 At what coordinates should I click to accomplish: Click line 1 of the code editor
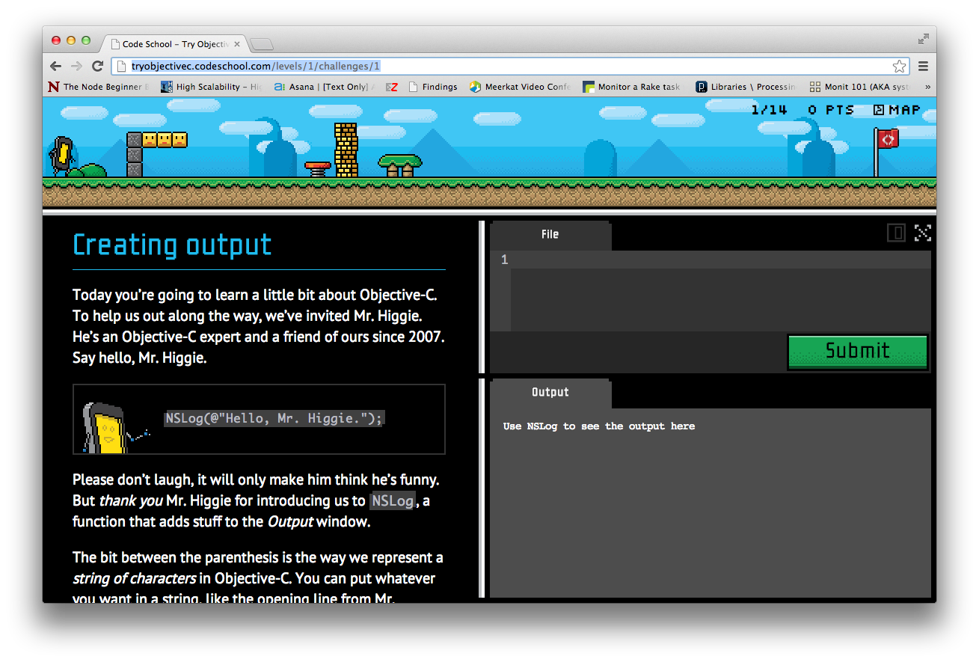718,260
